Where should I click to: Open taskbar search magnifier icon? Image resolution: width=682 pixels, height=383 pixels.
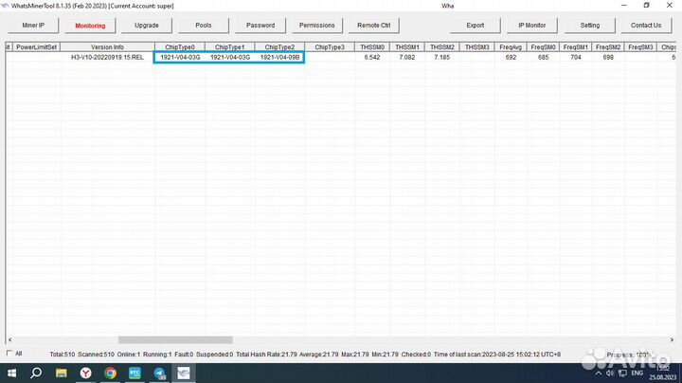(37, 374)
